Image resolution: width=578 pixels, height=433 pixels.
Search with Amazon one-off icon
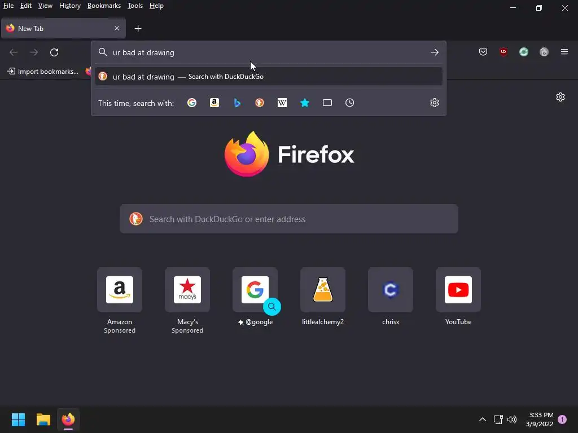[214, 103]
